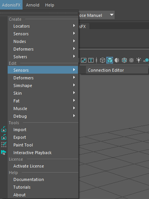Expand Skin submenu arrow

coord(74,93)
